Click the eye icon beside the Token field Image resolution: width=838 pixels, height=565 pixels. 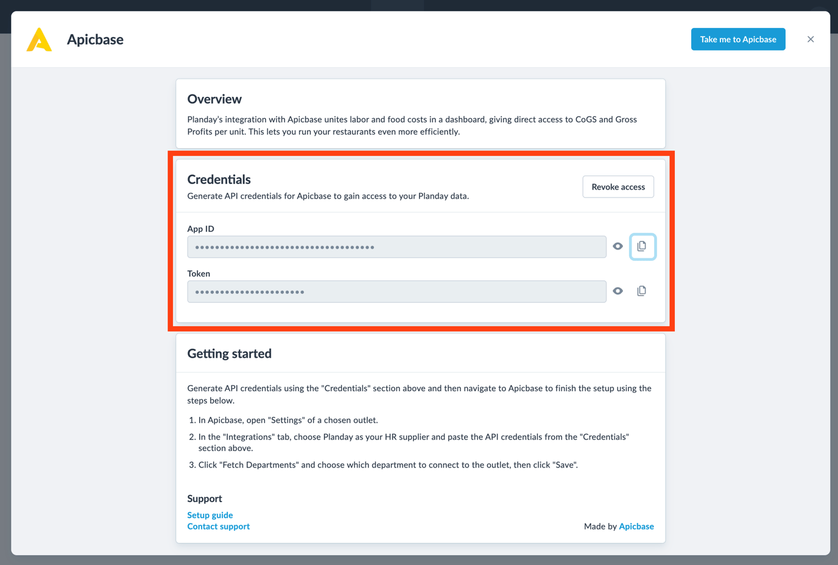tap(618, 291)
